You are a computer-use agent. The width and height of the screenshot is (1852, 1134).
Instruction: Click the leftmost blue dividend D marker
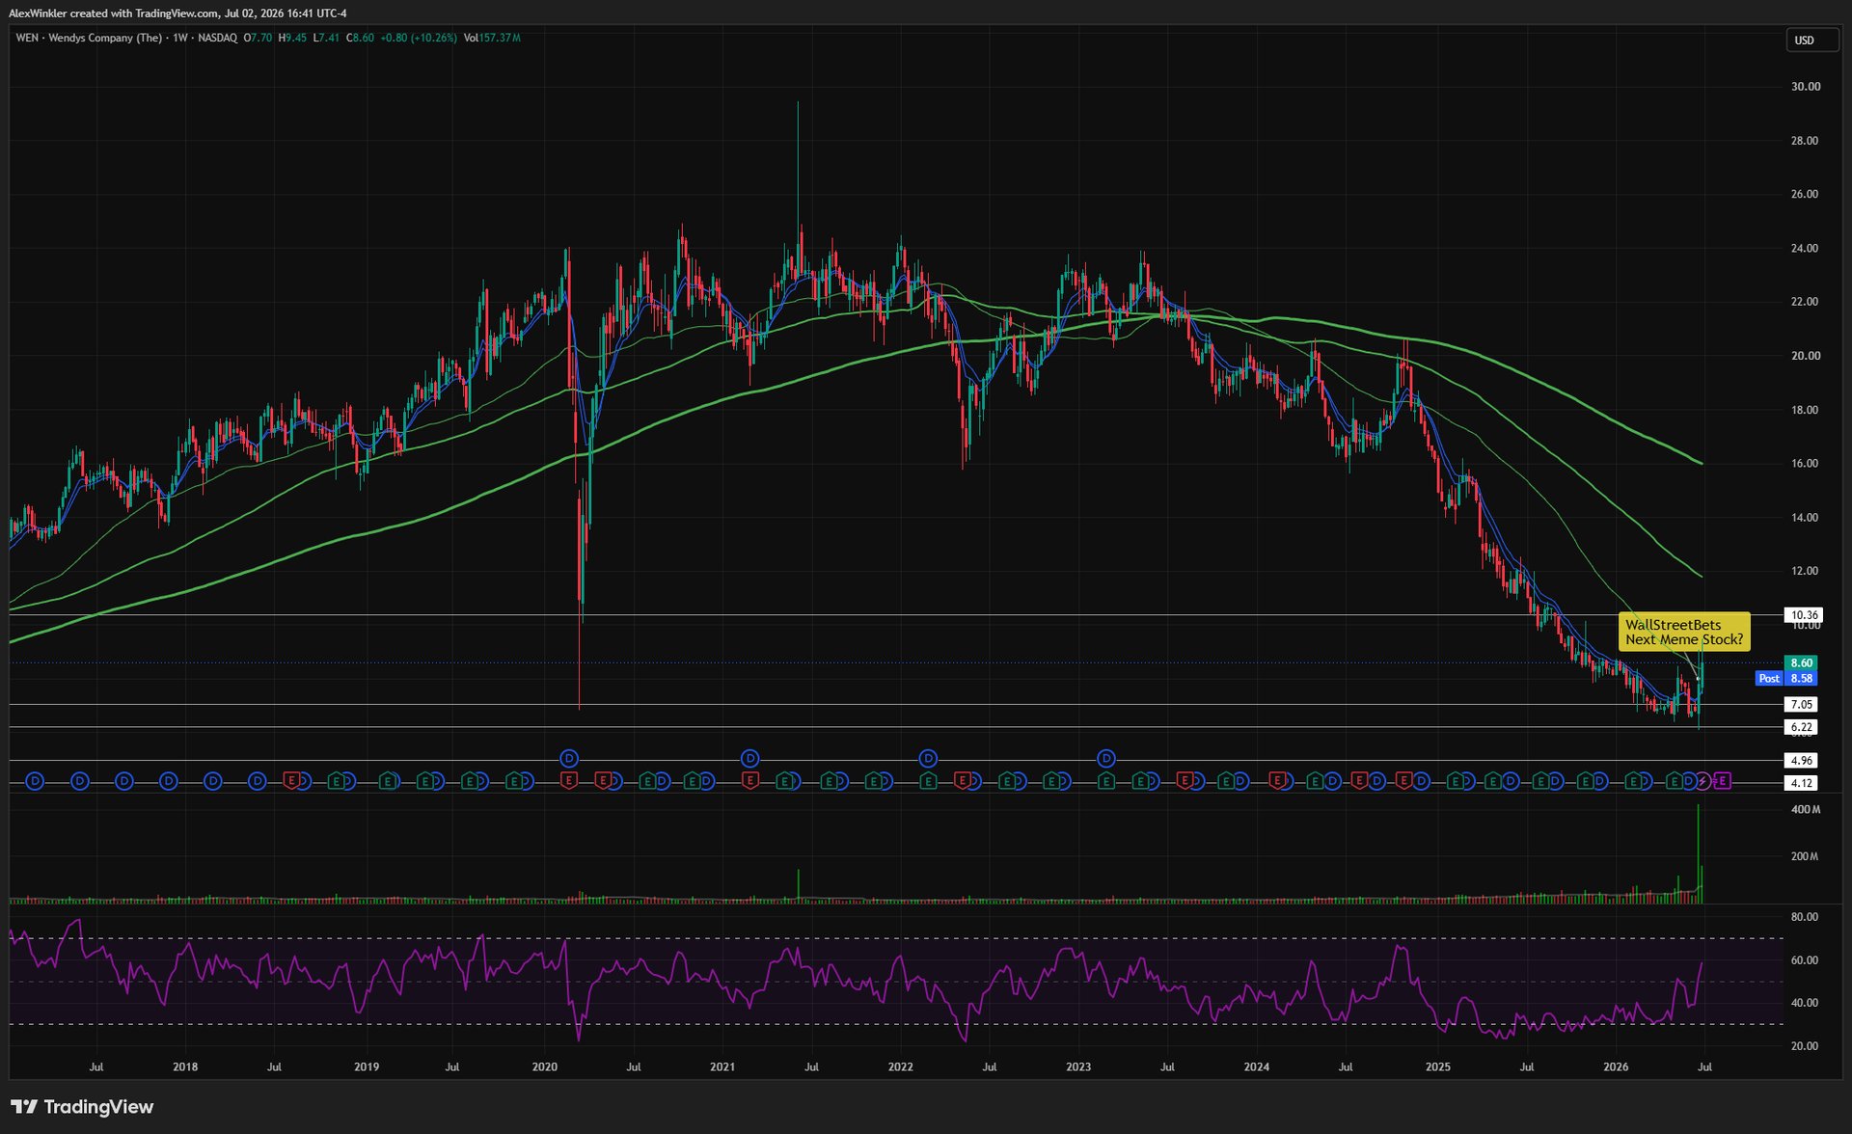point(35,781)
